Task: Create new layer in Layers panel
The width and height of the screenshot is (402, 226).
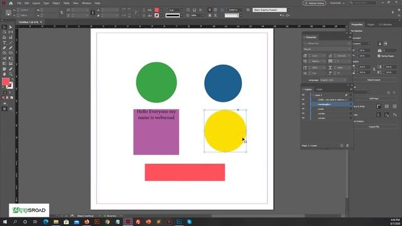Action: [342, 146]
